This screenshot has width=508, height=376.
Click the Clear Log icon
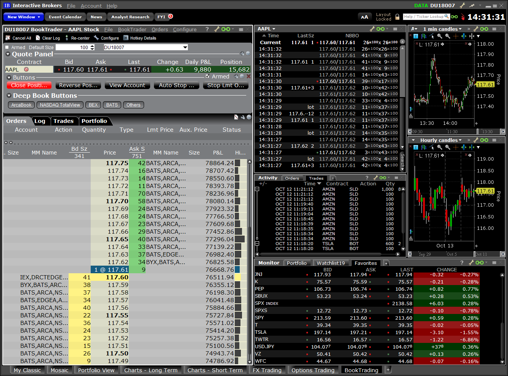37,38
